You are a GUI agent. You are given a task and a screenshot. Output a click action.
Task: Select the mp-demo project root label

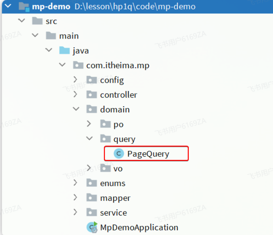tap(51, 7)
